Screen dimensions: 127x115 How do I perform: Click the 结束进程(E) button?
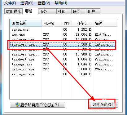103,105
